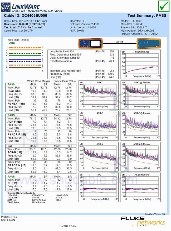This screenshot has height=231, width=171.
Task: Click the Resistance (ohms) row
Action: tap(82, 61)
